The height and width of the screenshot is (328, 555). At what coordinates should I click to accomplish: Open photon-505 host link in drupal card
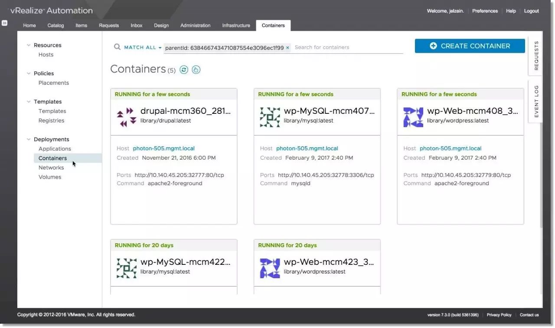coord(164,148)
